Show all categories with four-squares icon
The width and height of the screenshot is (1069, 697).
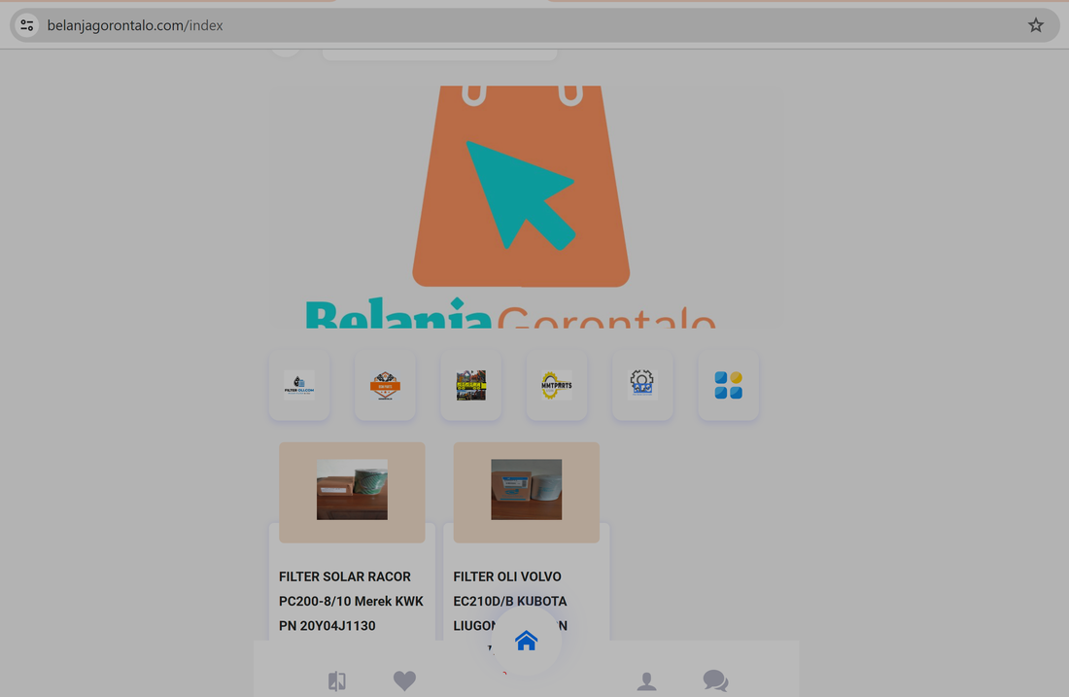click(x=728, y=385)
